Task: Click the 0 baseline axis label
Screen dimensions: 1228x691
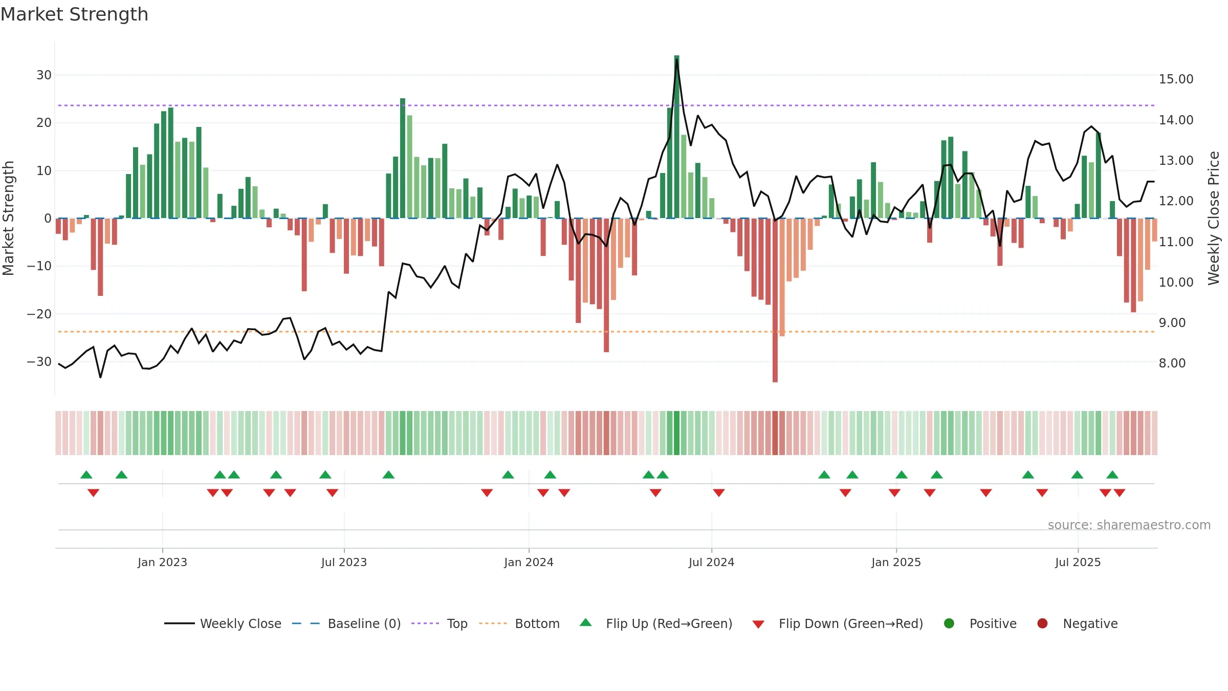Action: pyautogui.click(x=48, y=219)
